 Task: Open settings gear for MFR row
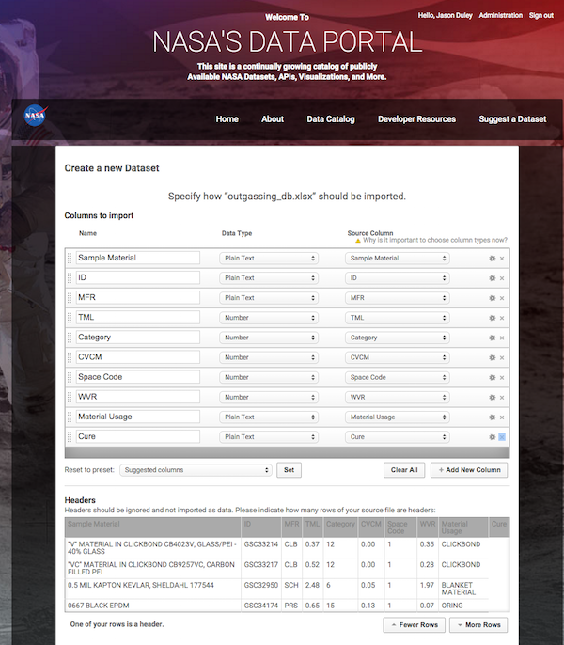click(x=492, y=298)
